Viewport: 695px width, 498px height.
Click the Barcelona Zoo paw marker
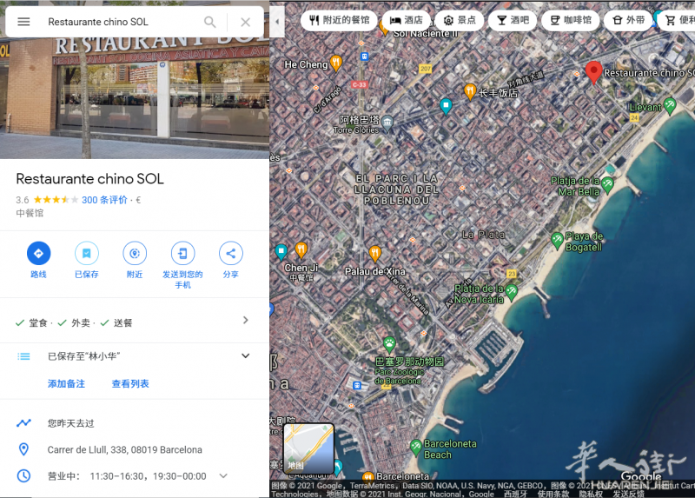389,343
